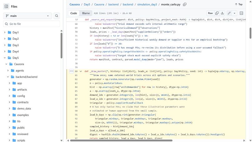The width and height of the screenshot is (252, 142).
Task: Download raw file icon
Action: (222, 13)
